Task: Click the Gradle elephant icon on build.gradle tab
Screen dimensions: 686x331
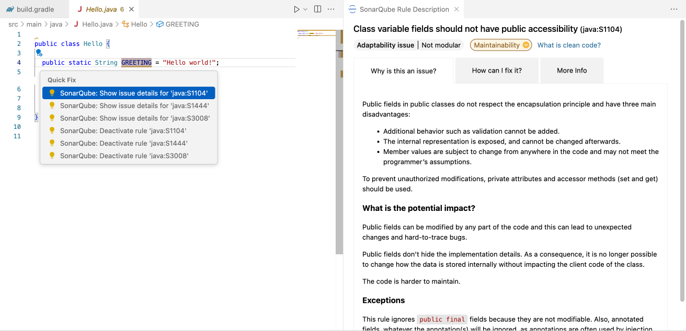Action: click(10, 9)
